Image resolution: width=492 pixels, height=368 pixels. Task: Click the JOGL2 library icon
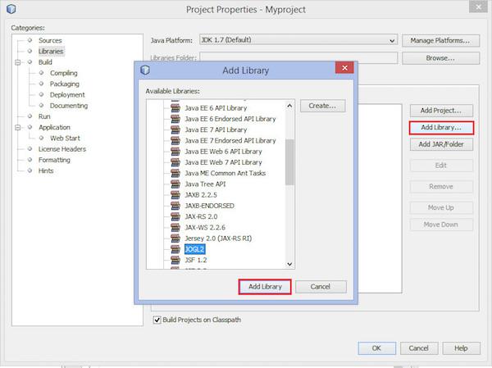point(175,249)
